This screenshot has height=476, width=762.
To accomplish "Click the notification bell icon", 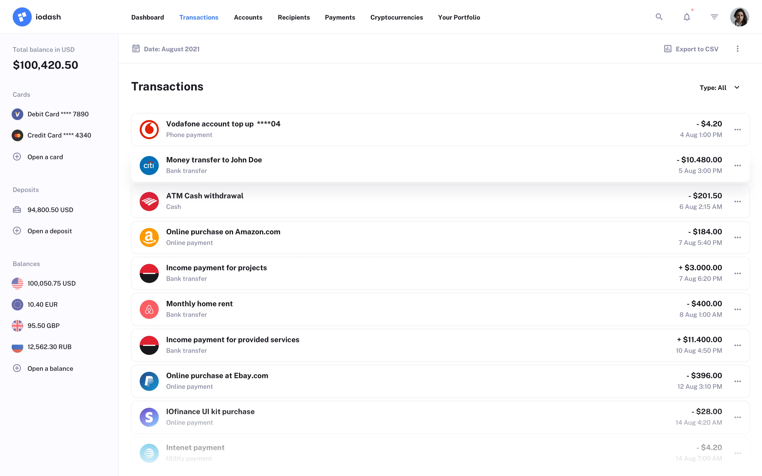I will pos(686,17).
